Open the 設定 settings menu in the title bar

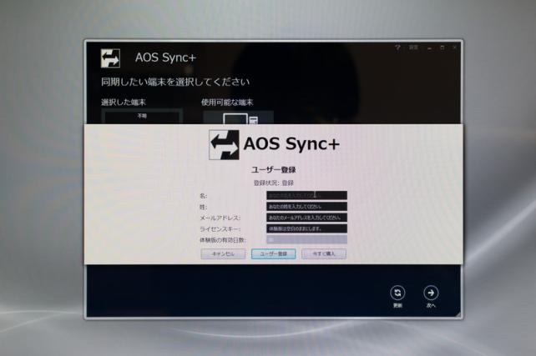[413, 48]
